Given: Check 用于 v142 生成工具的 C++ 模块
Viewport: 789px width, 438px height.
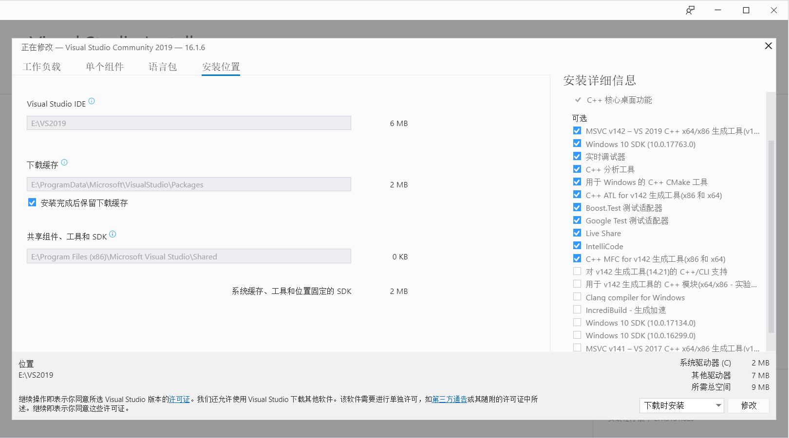Looking at the screenshot, I should point(577,284).
